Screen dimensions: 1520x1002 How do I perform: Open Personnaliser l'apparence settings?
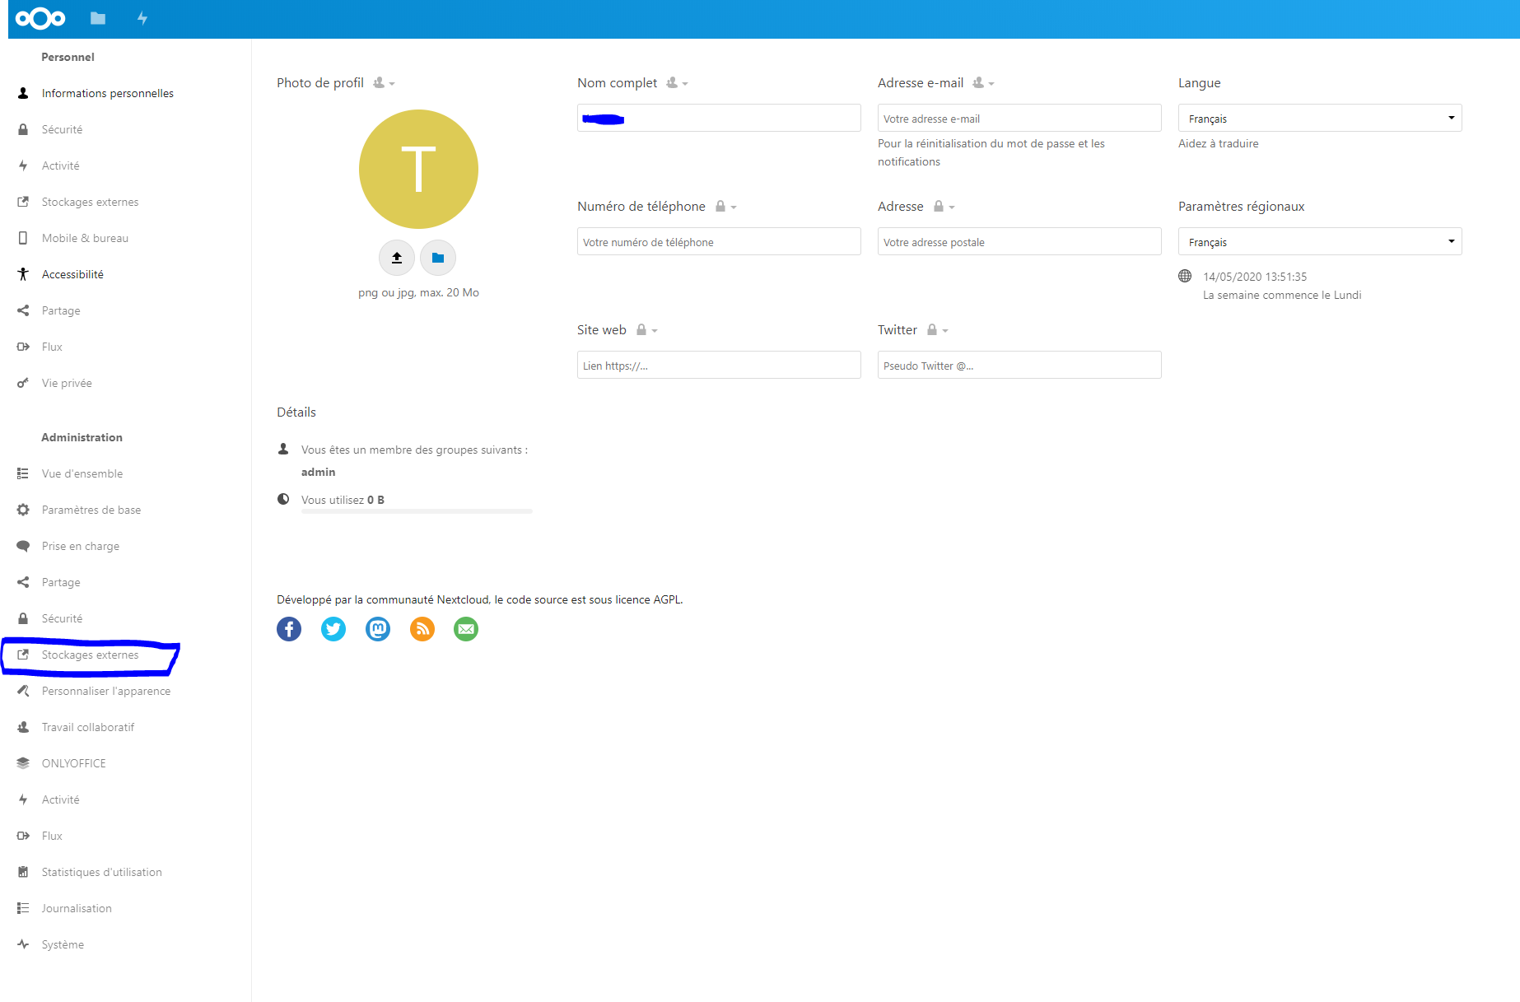pos(106,691)
